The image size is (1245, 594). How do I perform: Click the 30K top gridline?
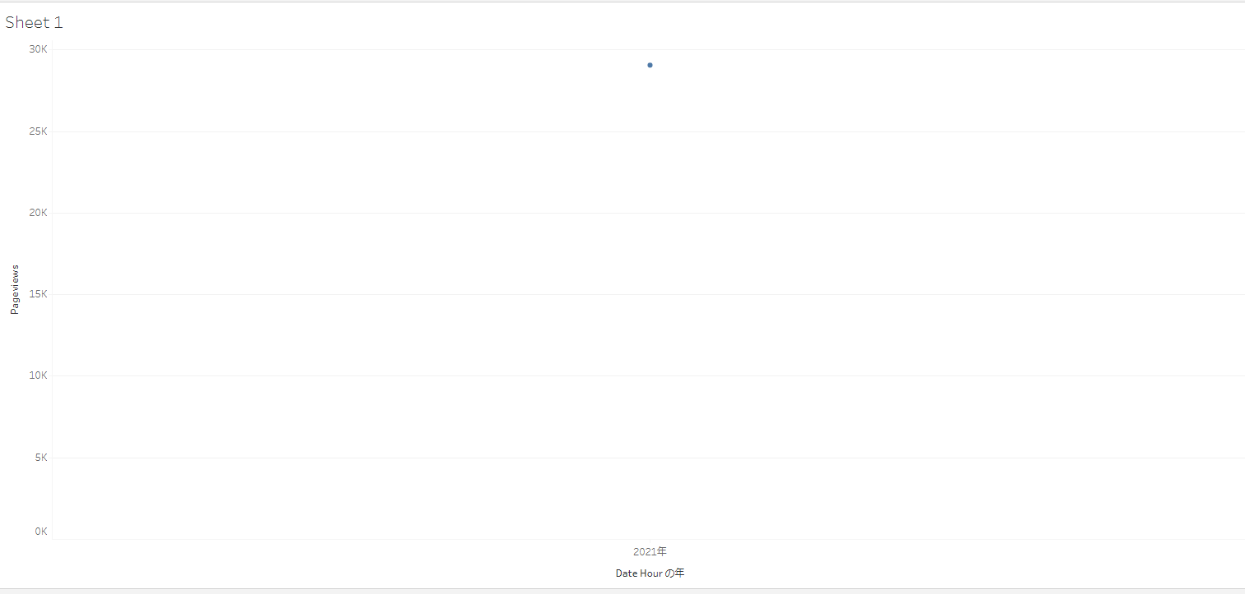[648, 49]
